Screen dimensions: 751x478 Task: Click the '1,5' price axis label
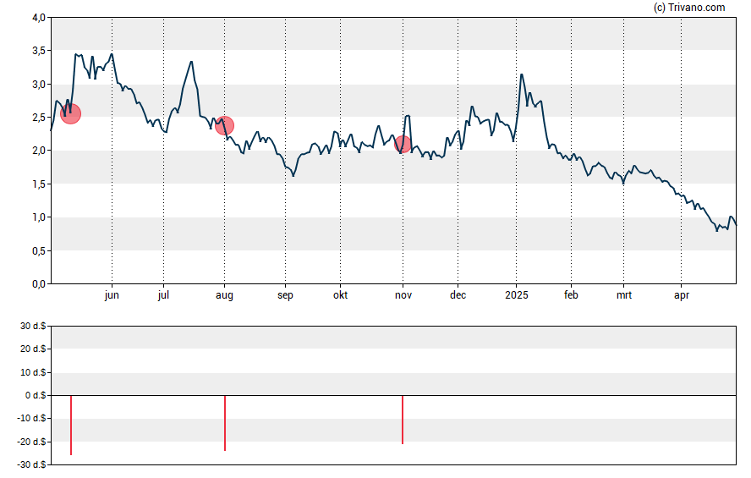39,184
